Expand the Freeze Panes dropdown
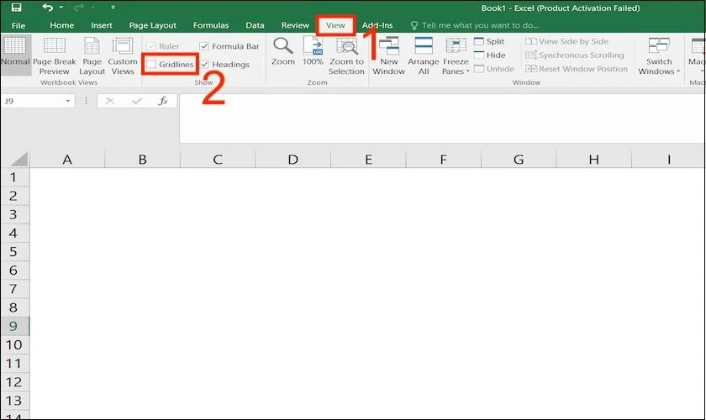This screenshot has width=706, height=420. [x=456, y=56]
